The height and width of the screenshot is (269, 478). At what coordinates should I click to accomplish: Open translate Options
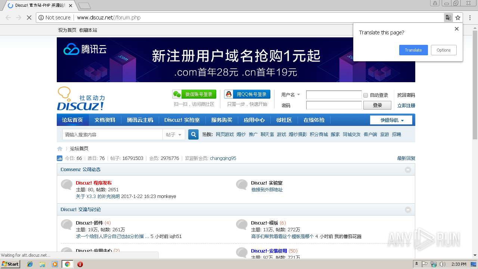[x=444, y=50]
